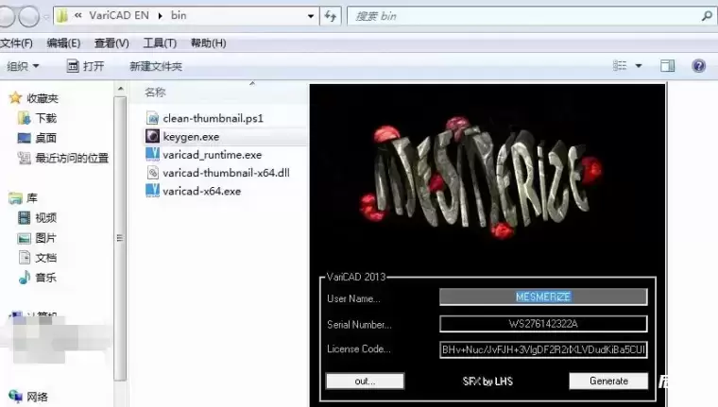The image size is (718, 407).
Task: Select the varicad-thumbnail-x64.dll file icon
Action: [x=152, y=173]
